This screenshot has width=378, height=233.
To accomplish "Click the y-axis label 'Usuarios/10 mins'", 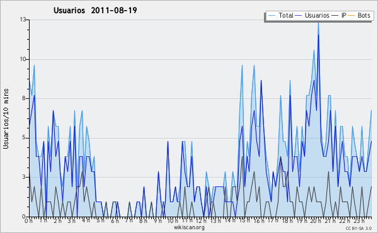I will 6,118.
